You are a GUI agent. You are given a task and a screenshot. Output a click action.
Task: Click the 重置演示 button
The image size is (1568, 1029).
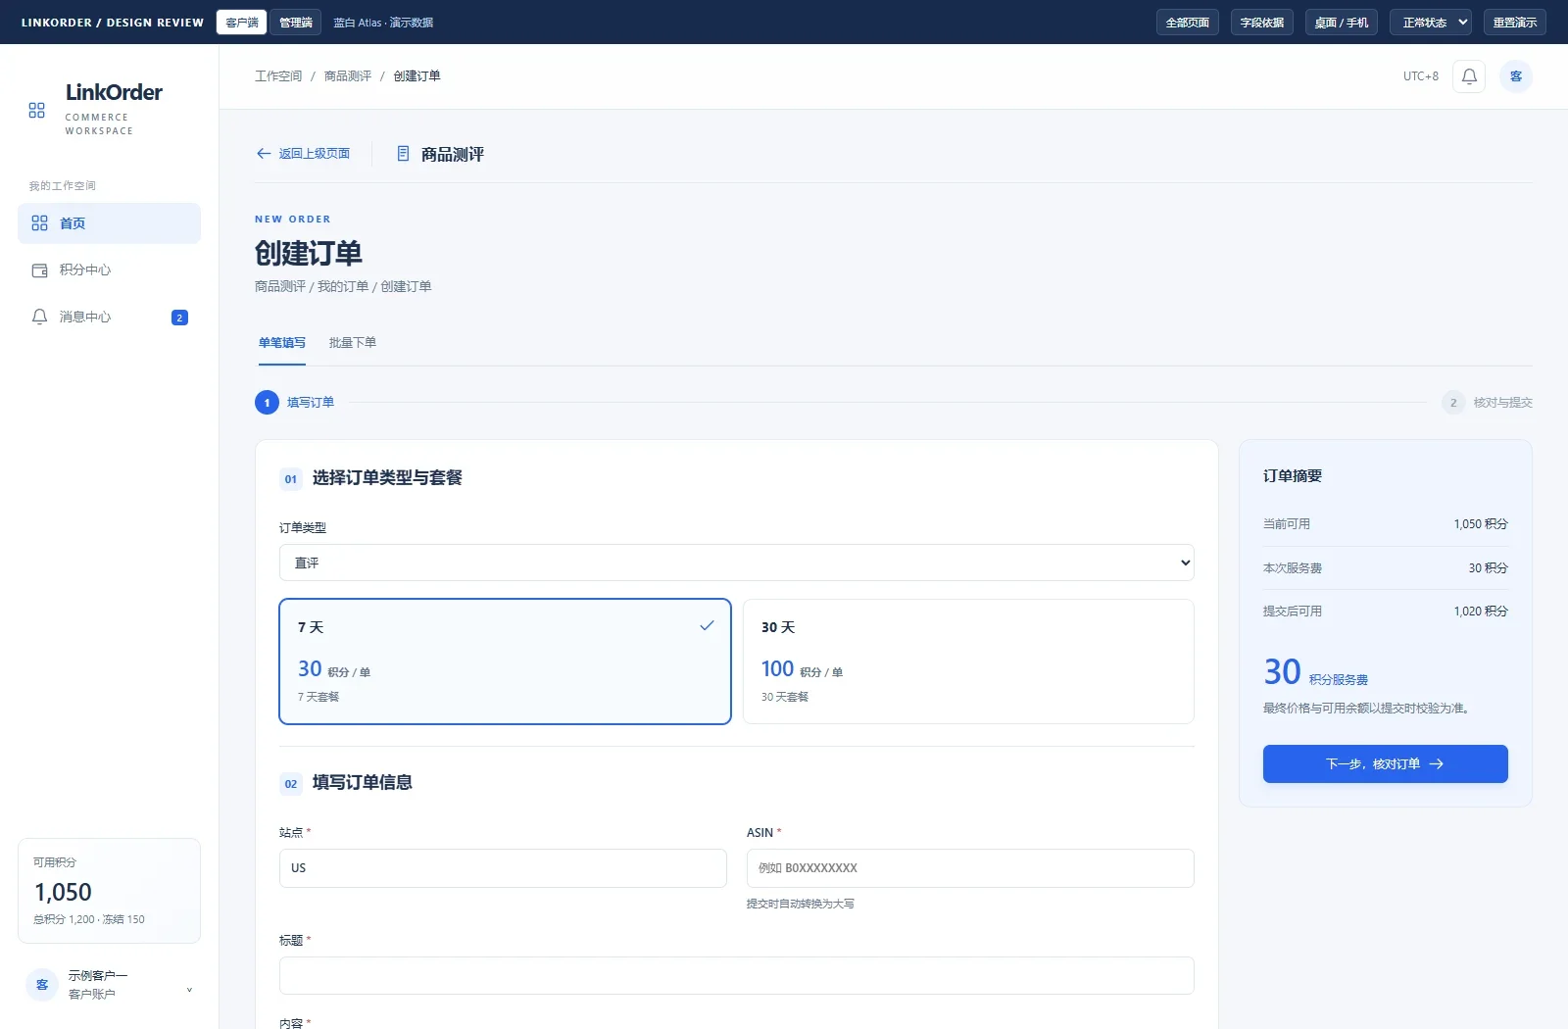[x=1515, y=23]
